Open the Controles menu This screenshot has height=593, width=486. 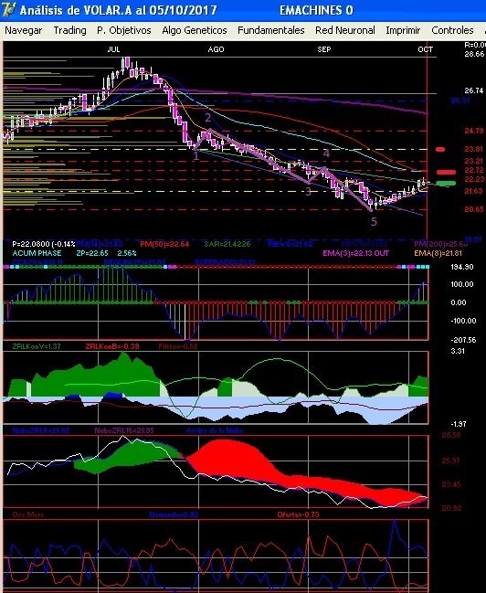452,30
